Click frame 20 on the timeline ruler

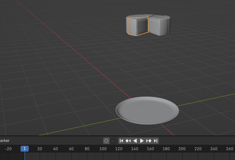pos(40,149)
